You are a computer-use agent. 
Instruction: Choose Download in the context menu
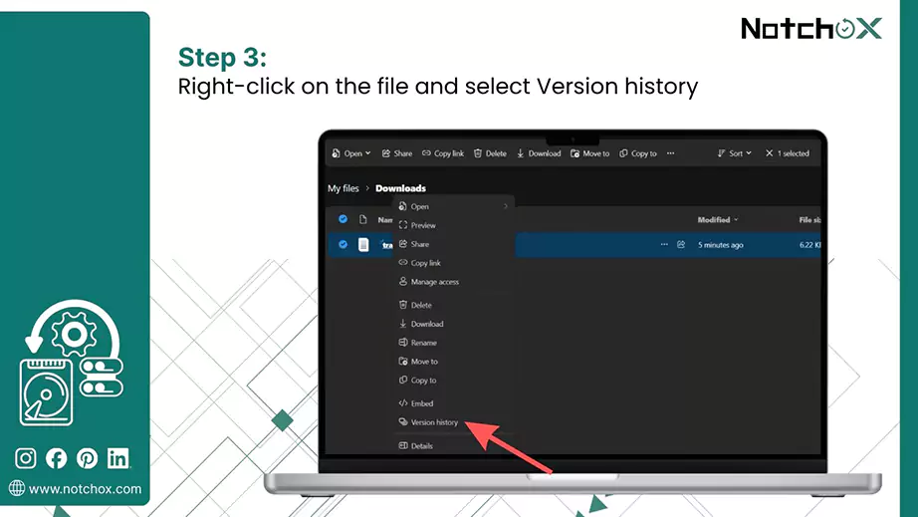(x=454, y=323)
